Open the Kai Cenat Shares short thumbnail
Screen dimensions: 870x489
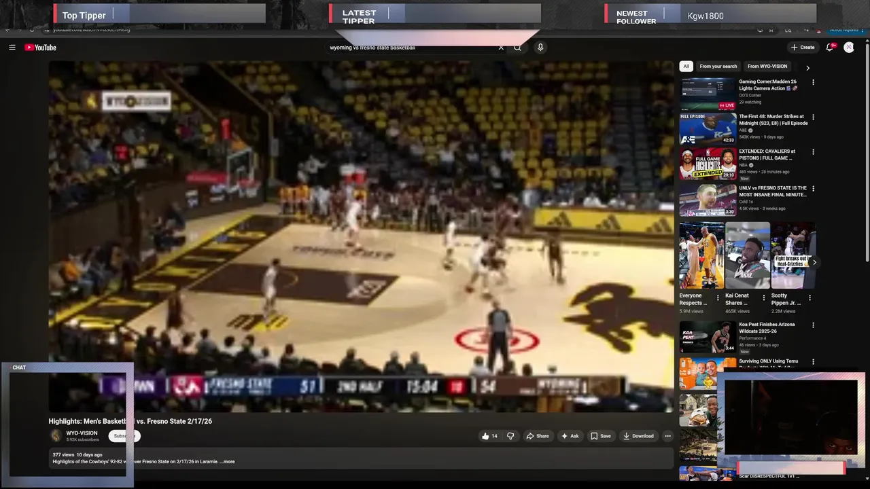pos(748,255)
